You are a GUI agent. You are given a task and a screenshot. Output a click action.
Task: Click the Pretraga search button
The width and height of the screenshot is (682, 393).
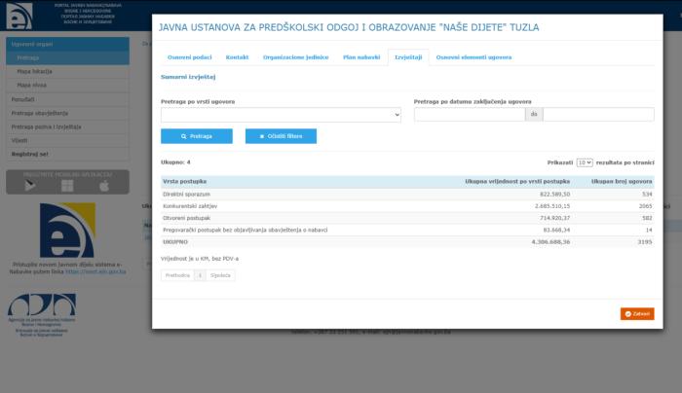click(x=197, y=136)
